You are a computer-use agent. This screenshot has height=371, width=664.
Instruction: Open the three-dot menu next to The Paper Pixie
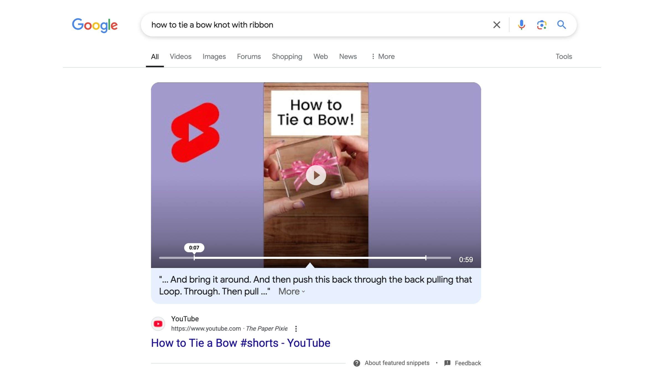[296, 329]
